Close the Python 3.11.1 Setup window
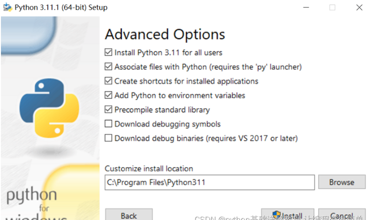Image resolution: width=368 pixels, height=220 pixels. [x=359, y=7]
